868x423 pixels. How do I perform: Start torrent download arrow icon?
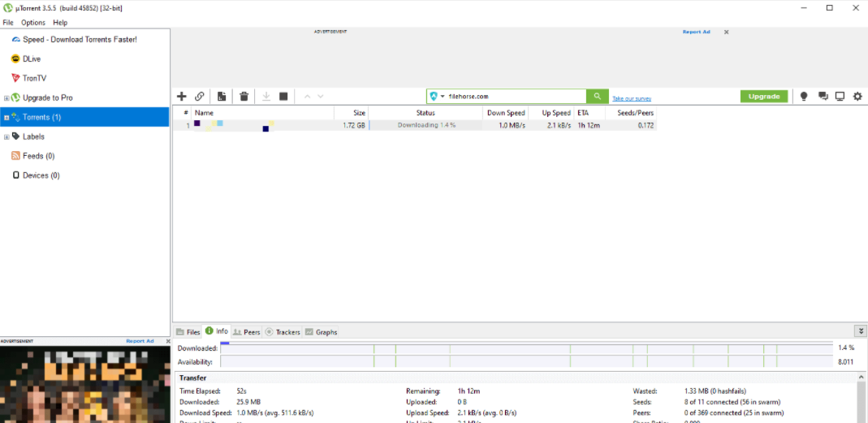point(266,97)
